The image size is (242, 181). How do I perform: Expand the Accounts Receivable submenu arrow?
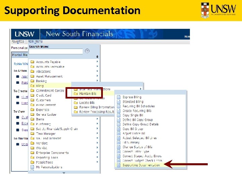(97, 66)
